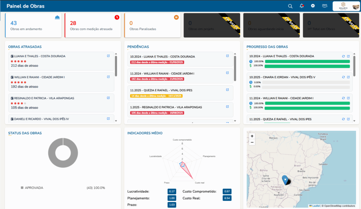Refresh progress for 10.2024 Luana e Thales

tap(343, 56)
